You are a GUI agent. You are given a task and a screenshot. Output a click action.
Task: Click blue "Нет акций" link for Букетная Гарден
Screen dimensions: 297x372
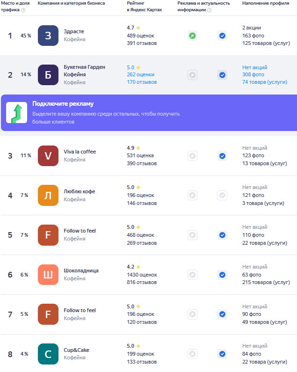254,67
